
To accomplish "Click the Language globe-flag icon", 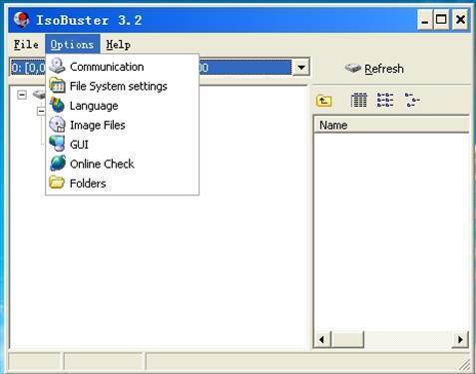I will coord(57,105).
